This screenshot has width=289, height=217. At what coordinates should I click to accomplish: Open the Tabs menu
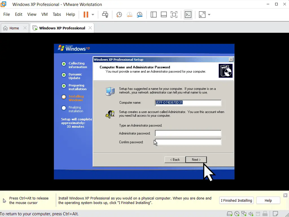pyautogui.click(x=57, y=14)
